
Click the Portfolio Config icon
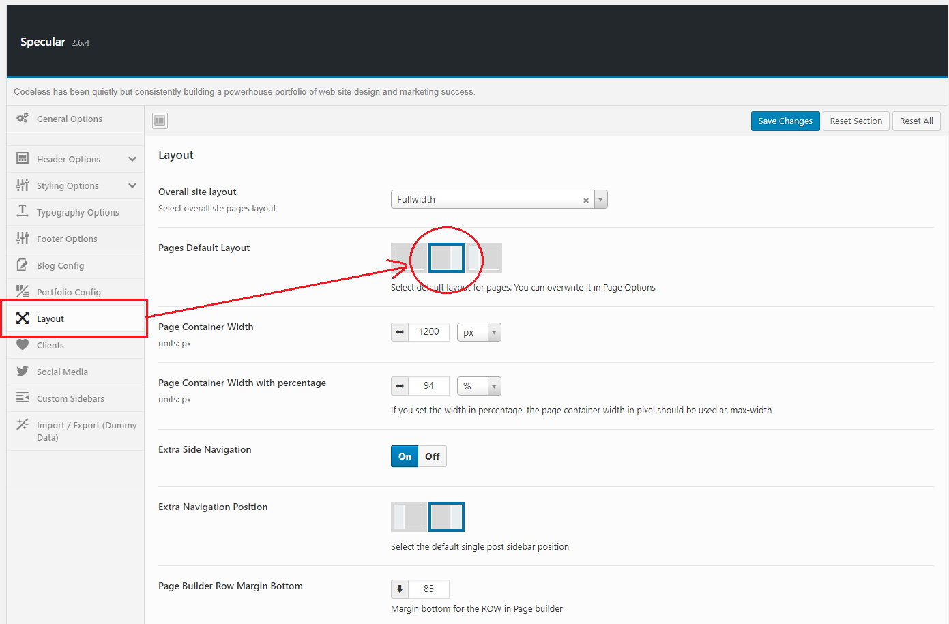[x=23, y=291]
